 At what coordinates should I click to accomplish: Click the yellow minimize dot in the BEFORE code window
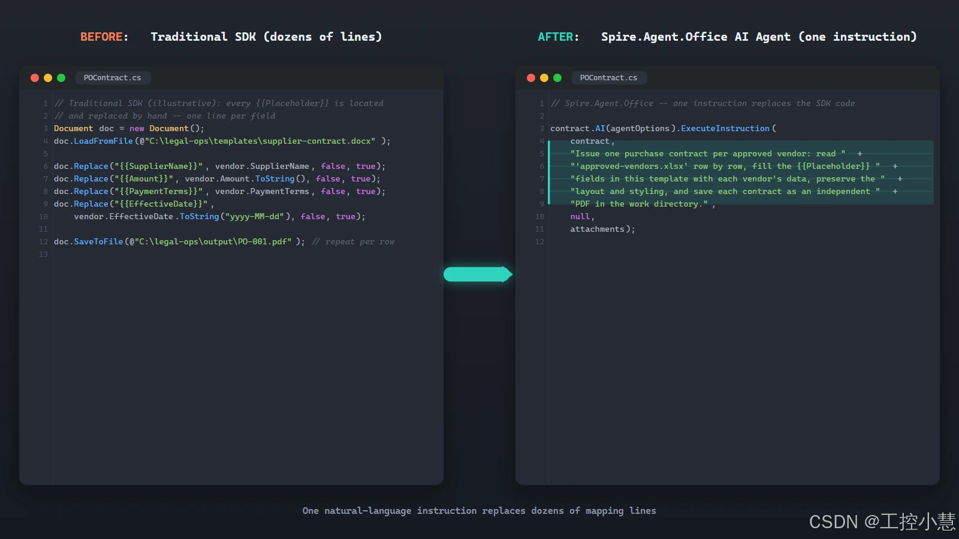(48, 78)
